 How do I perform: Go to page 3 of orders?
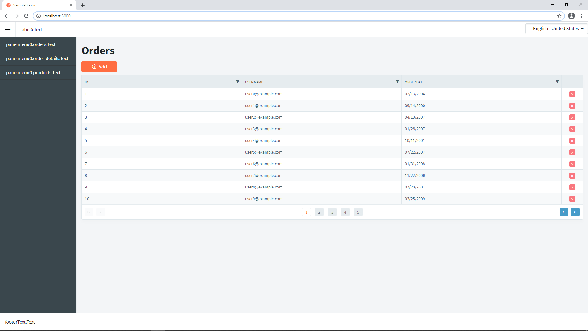[x=332, y=212]
